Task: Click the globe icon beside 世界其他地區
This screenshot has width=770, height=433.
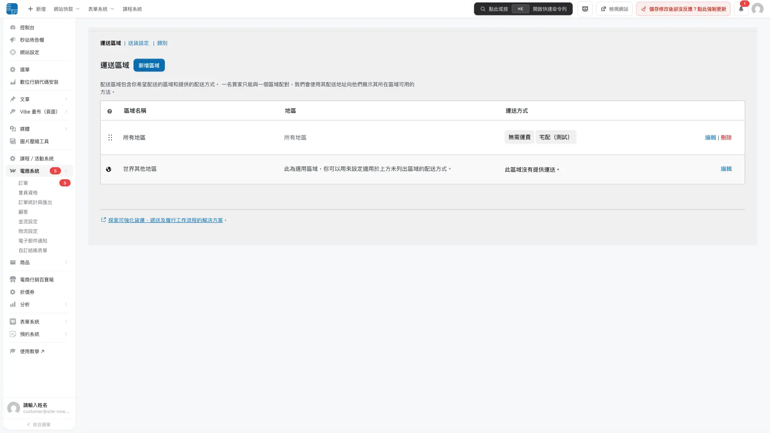Action: 109,169
